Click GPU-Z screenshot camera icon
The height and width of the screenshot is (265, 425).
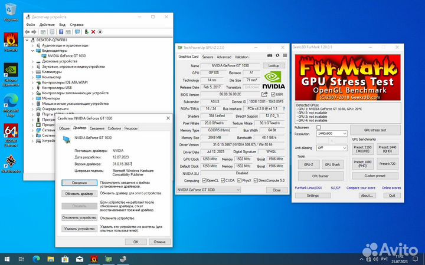pos(270,55)
